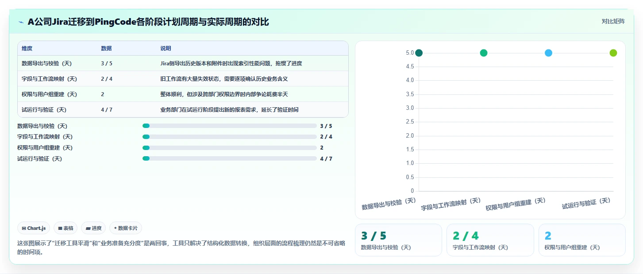Click progress bar for 数据导出与校验（天）
643x274 pixels.
pyautogui.click(x=230, y=126)
